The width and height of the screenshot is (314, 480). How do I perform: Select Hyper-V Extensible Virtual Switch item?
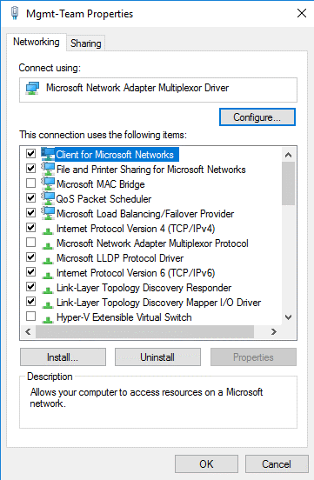[x=124, y=317]
